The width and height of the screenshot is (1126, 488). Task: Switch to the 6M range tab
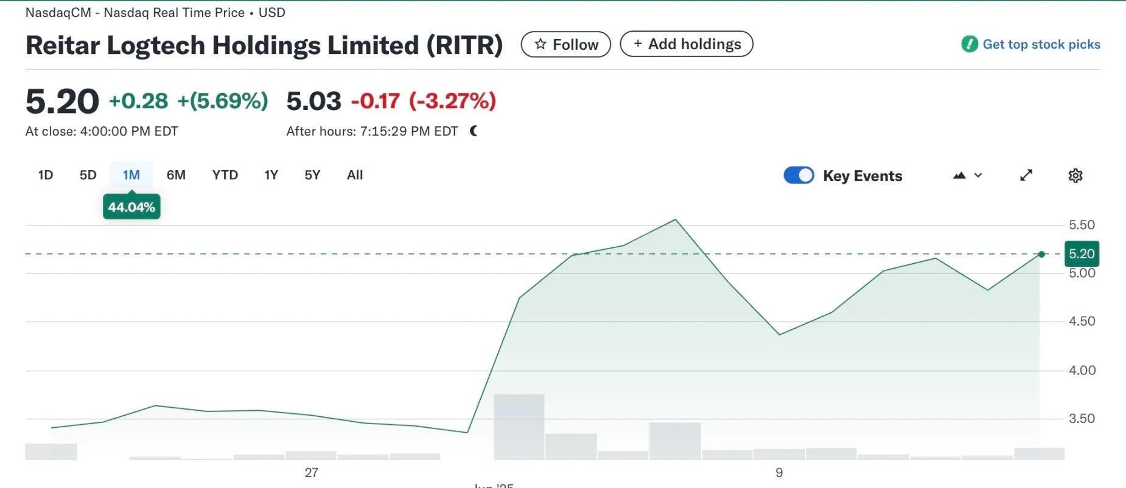pyautogui.click(x=176, y=175)
